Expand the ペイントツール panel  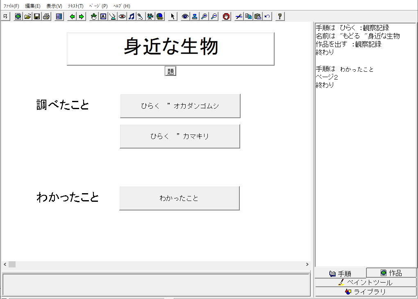tap(366, 283)
